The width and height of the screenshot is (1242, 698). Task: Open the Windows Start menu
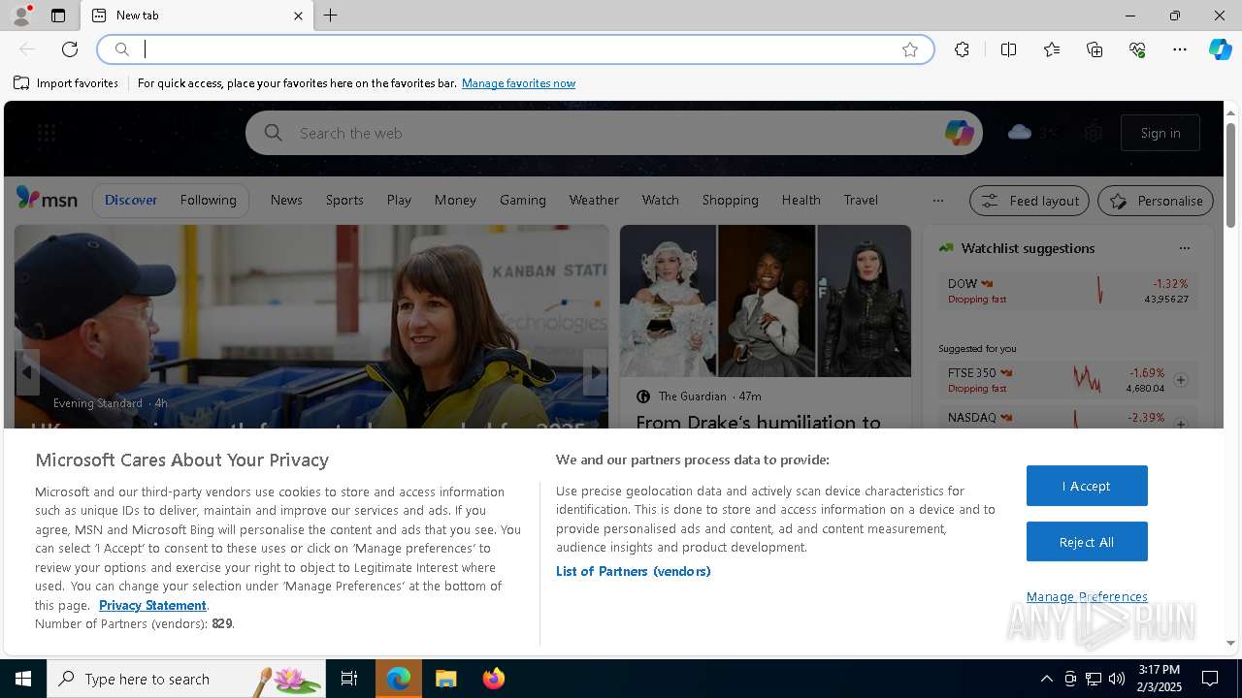23,679
